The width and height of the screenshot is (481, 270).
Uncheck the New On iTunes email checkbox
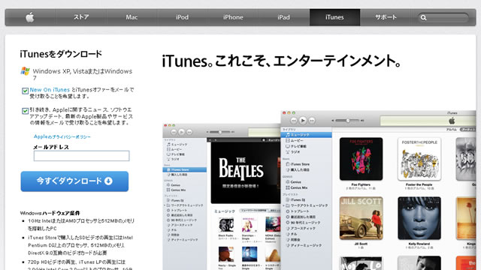point(25,91)
